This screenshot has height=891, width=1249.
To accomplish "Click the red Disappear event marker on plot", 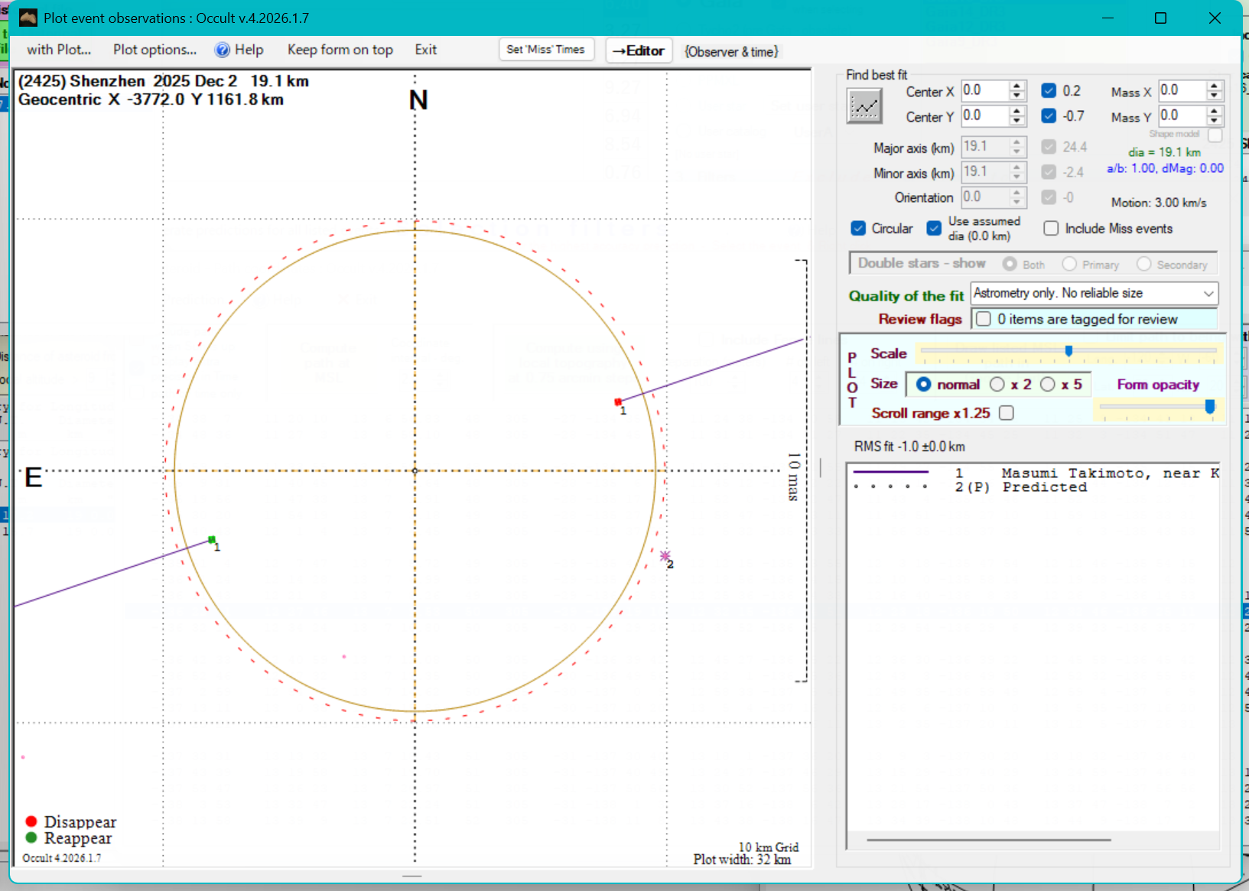I will tap(618, 402).
